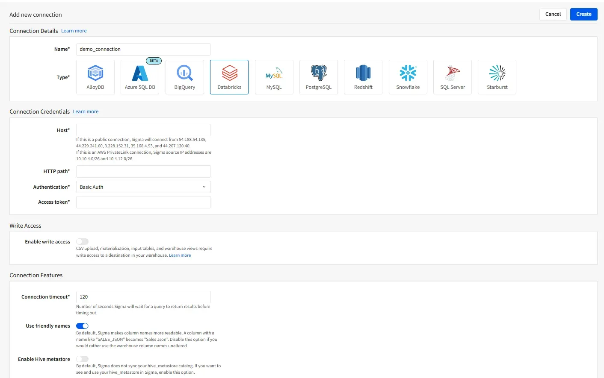Select PostgreSQL elephant icon

(x=319, y=73)
